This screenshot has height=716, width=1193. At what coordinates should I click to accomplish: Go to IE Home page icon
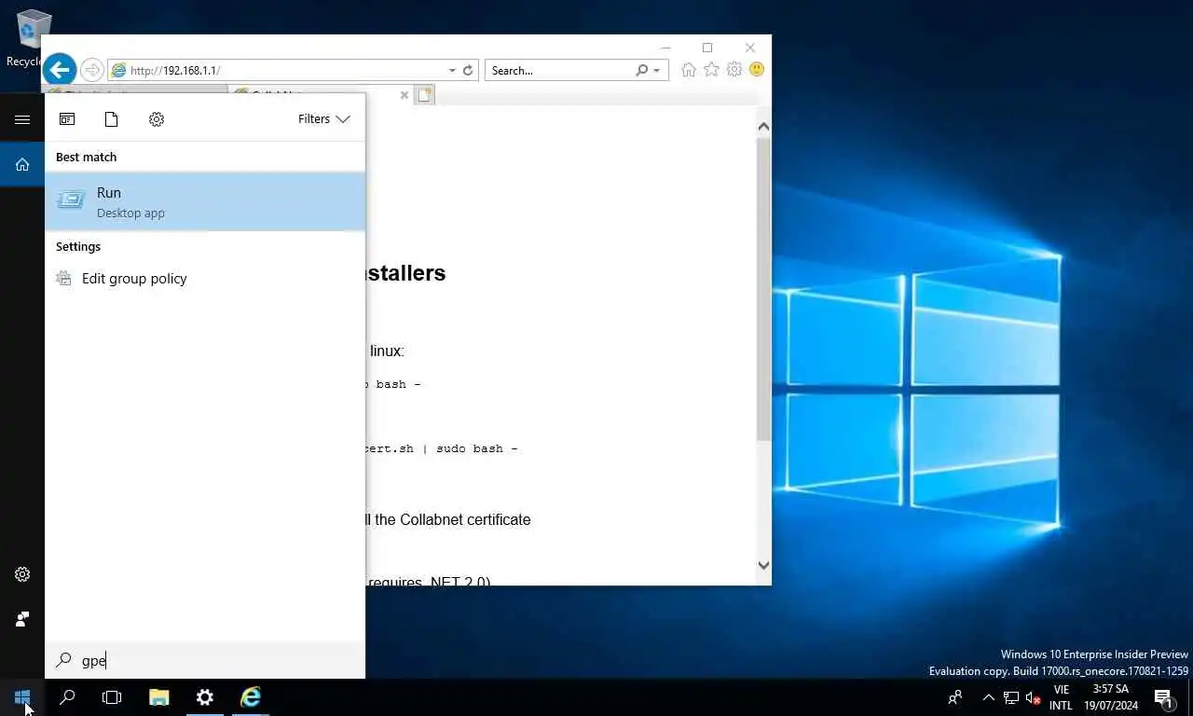(x=689, y=70)
